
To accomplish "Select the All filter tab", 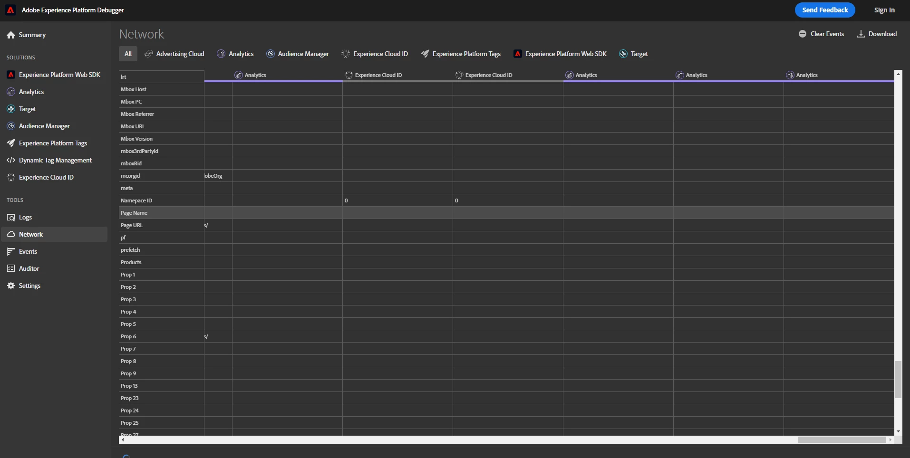I will pos(128,54).
